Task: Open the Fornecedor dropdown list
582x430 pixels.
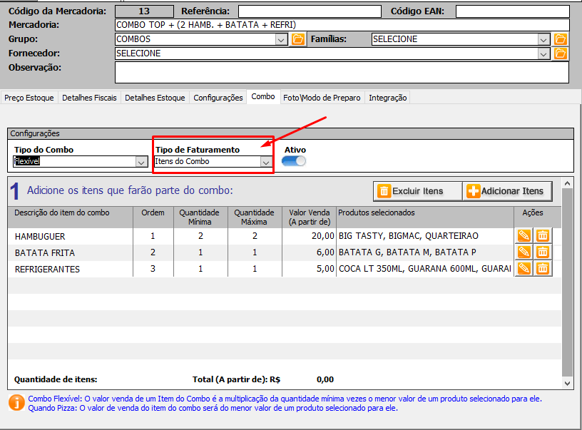Action: pyautogui.click(x=544, y=53)
